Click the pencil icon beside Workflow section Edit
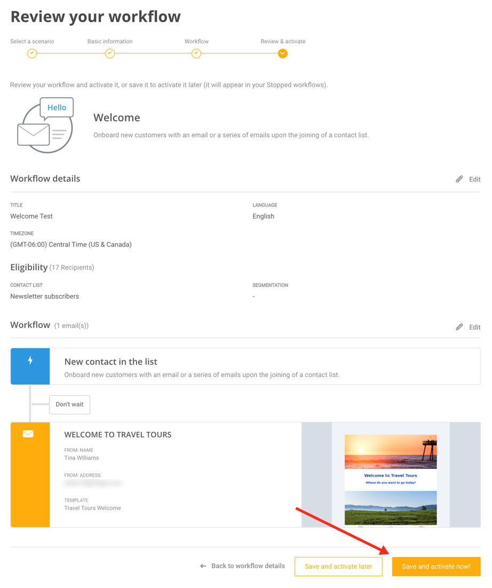492x588 pixels. pos(459,327)
